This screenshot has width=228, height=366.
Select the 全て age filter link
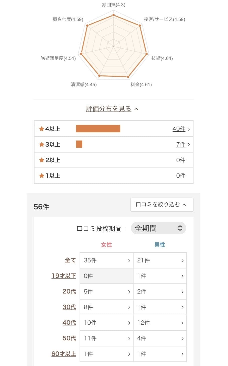[70, 260]
